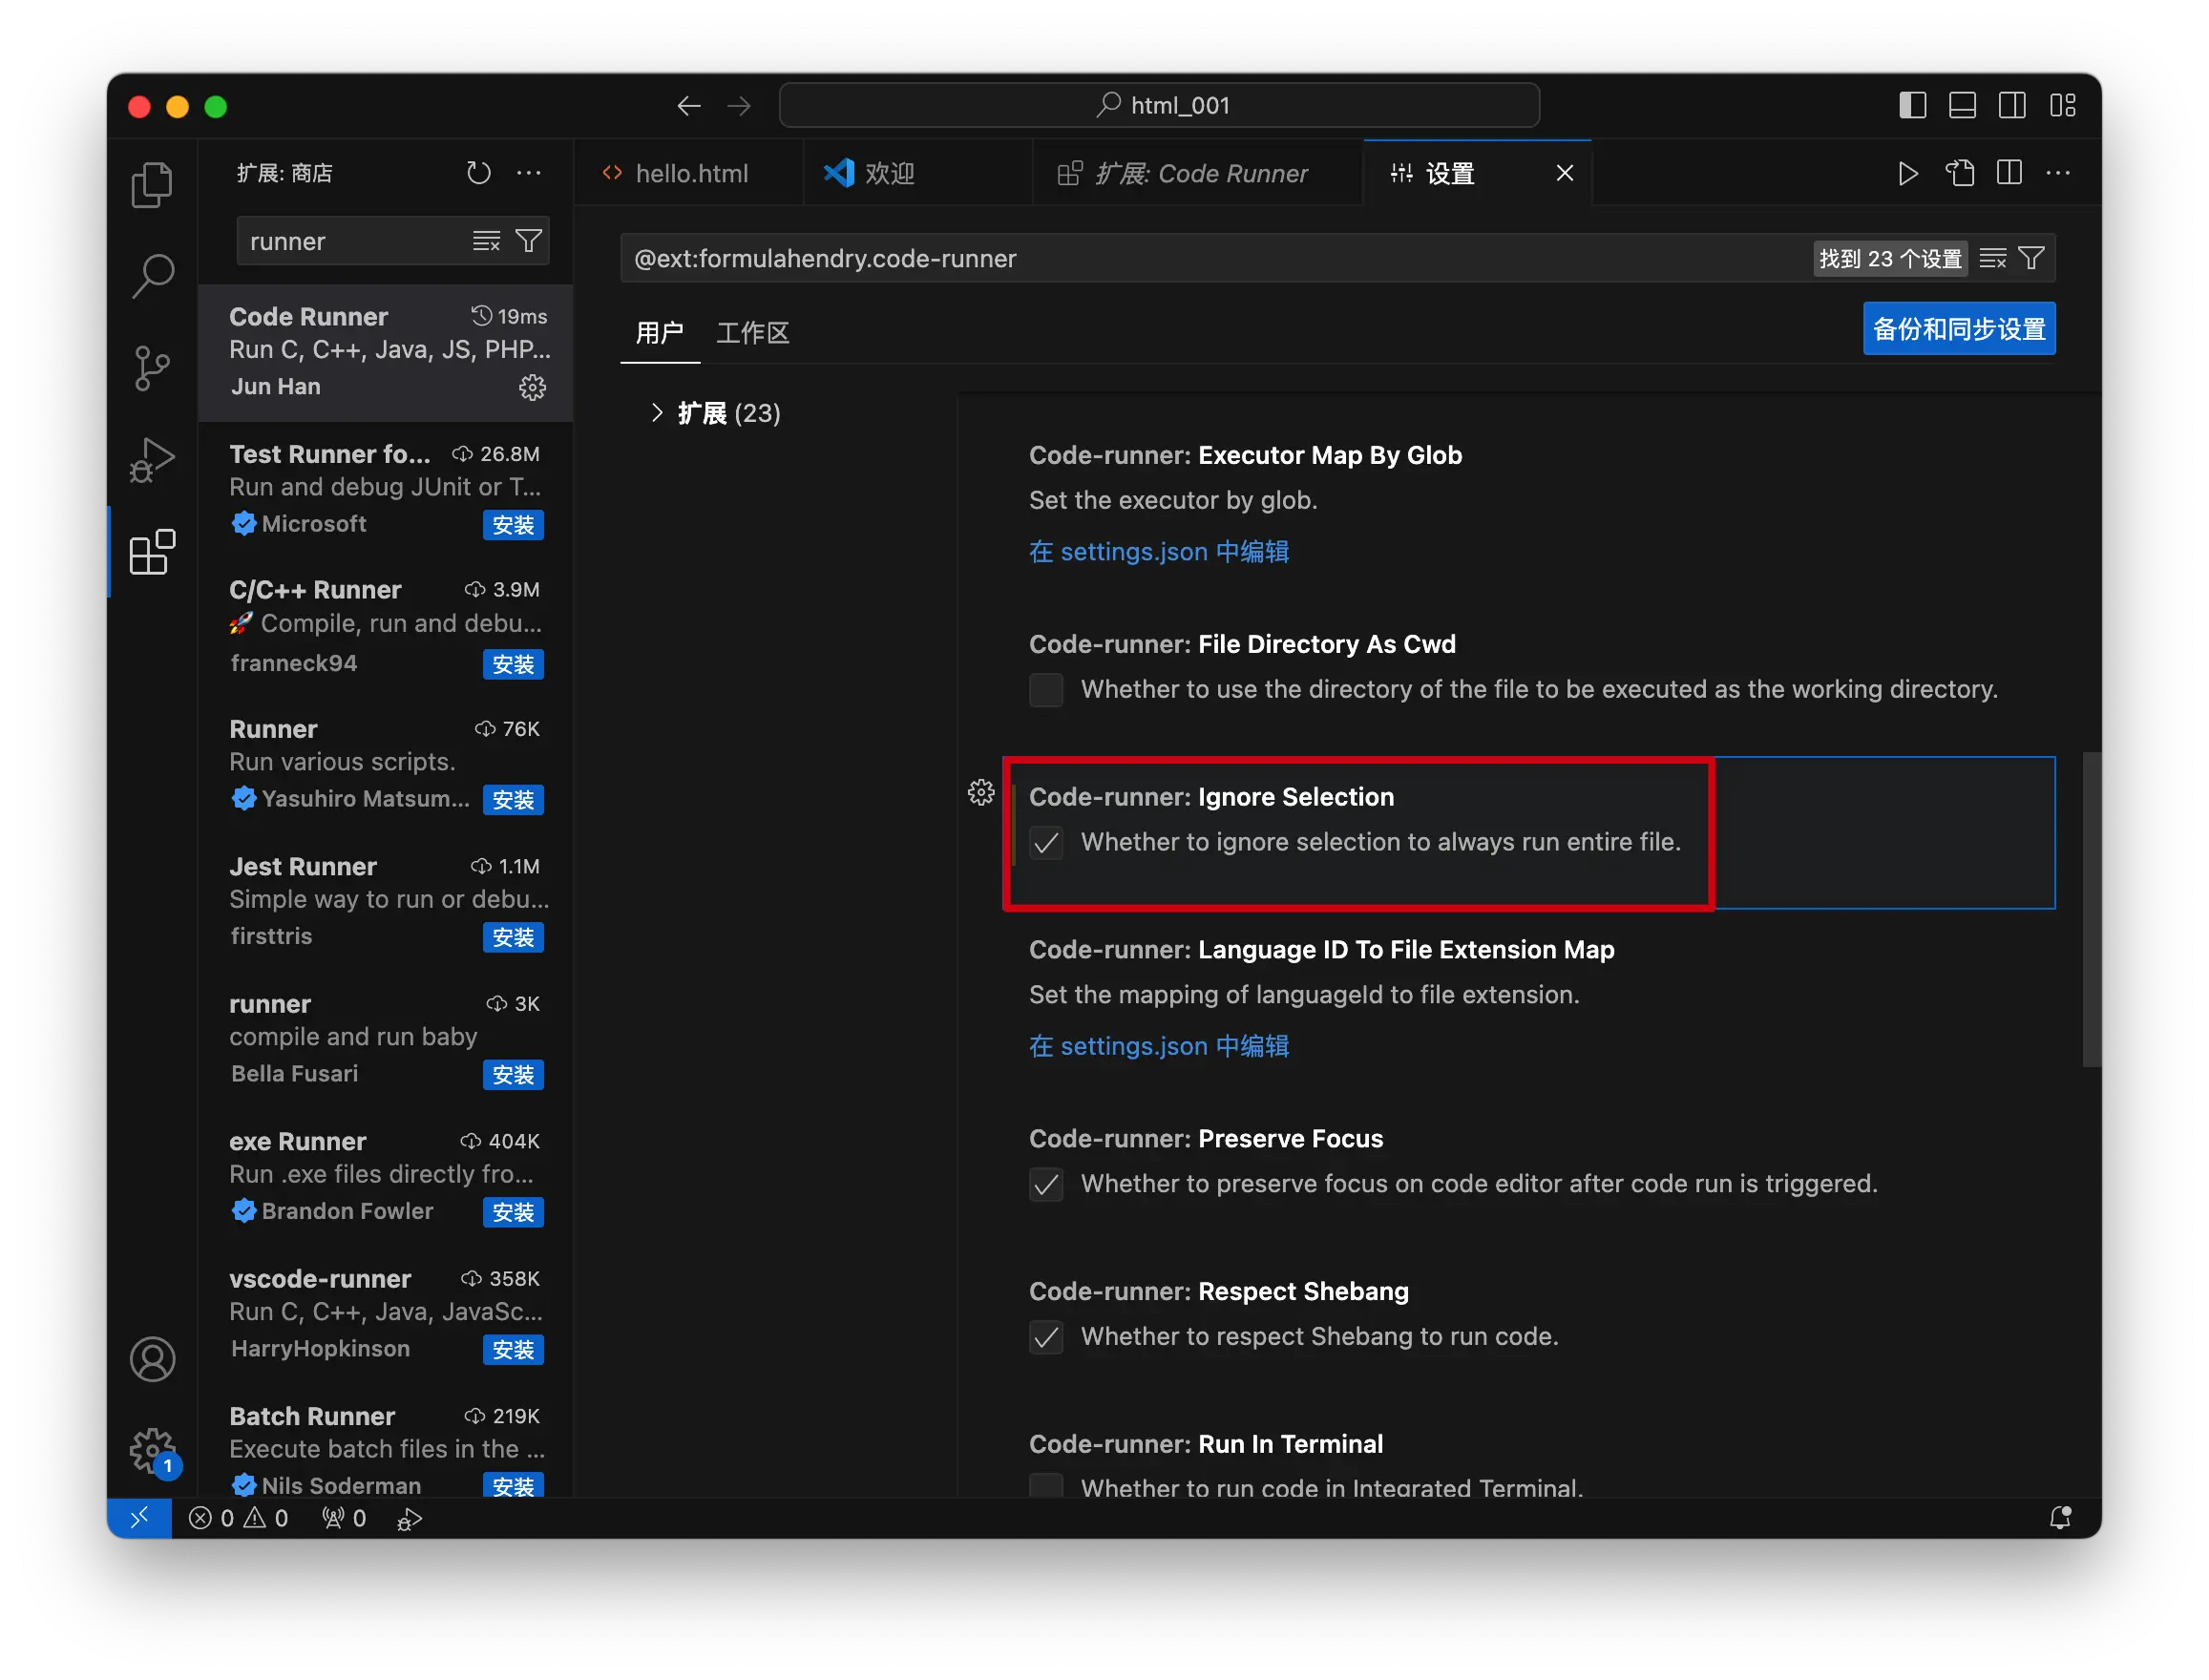Open debug status bar icon
Screen dimensions: 2209x1680
[410, 1518]
